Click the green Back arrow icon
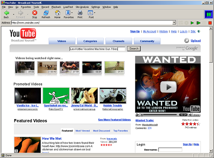 [x=6, y=13]
